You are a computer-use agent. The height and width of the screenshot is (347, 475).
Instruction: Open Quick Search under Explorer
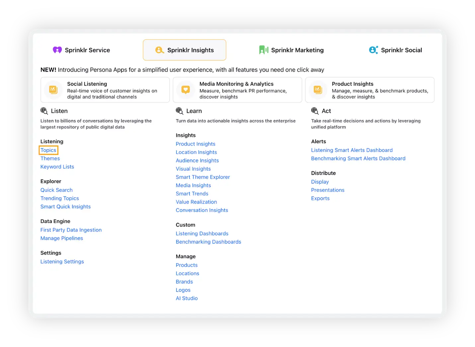click(56, 190)
